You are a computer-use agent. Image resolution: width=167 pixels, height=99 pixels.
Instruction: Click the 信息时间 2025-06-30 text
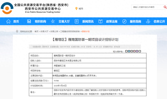(60, 47)
